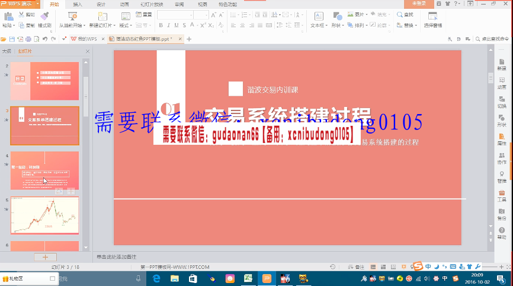513x286 pixels.
Task: Expand the Layout (版式) dropdown
Action: click(125, 25)
